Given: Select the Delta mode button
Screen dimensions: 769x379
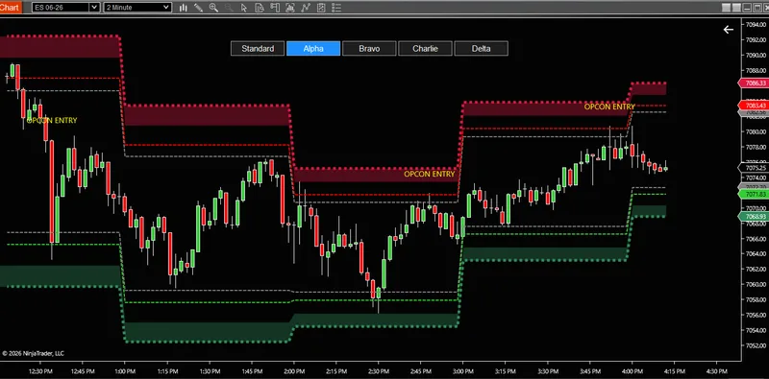Looking at the screenshot, I should 482,49.
